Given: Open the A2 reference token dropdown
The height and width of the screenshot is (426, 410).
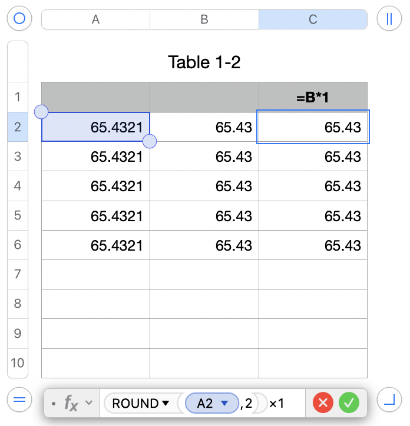Looking at the screenshot, I should (x=224, y=404).
